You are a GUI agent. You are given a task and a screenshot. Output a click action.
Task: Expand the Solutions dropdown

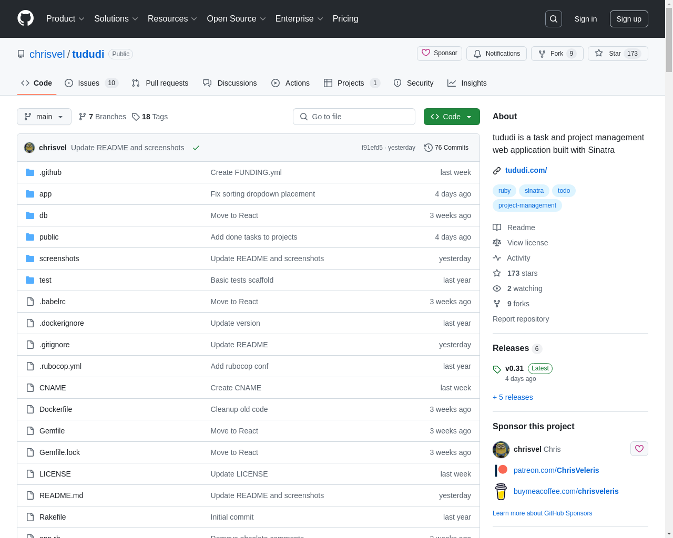pyautogui.click(x=116, y=19)
